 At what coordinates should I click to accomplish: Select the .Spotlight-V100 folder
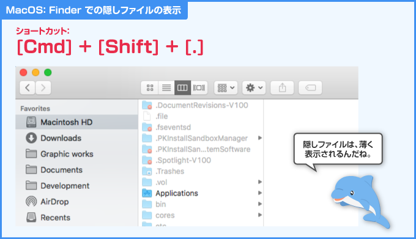coord(201,160)
